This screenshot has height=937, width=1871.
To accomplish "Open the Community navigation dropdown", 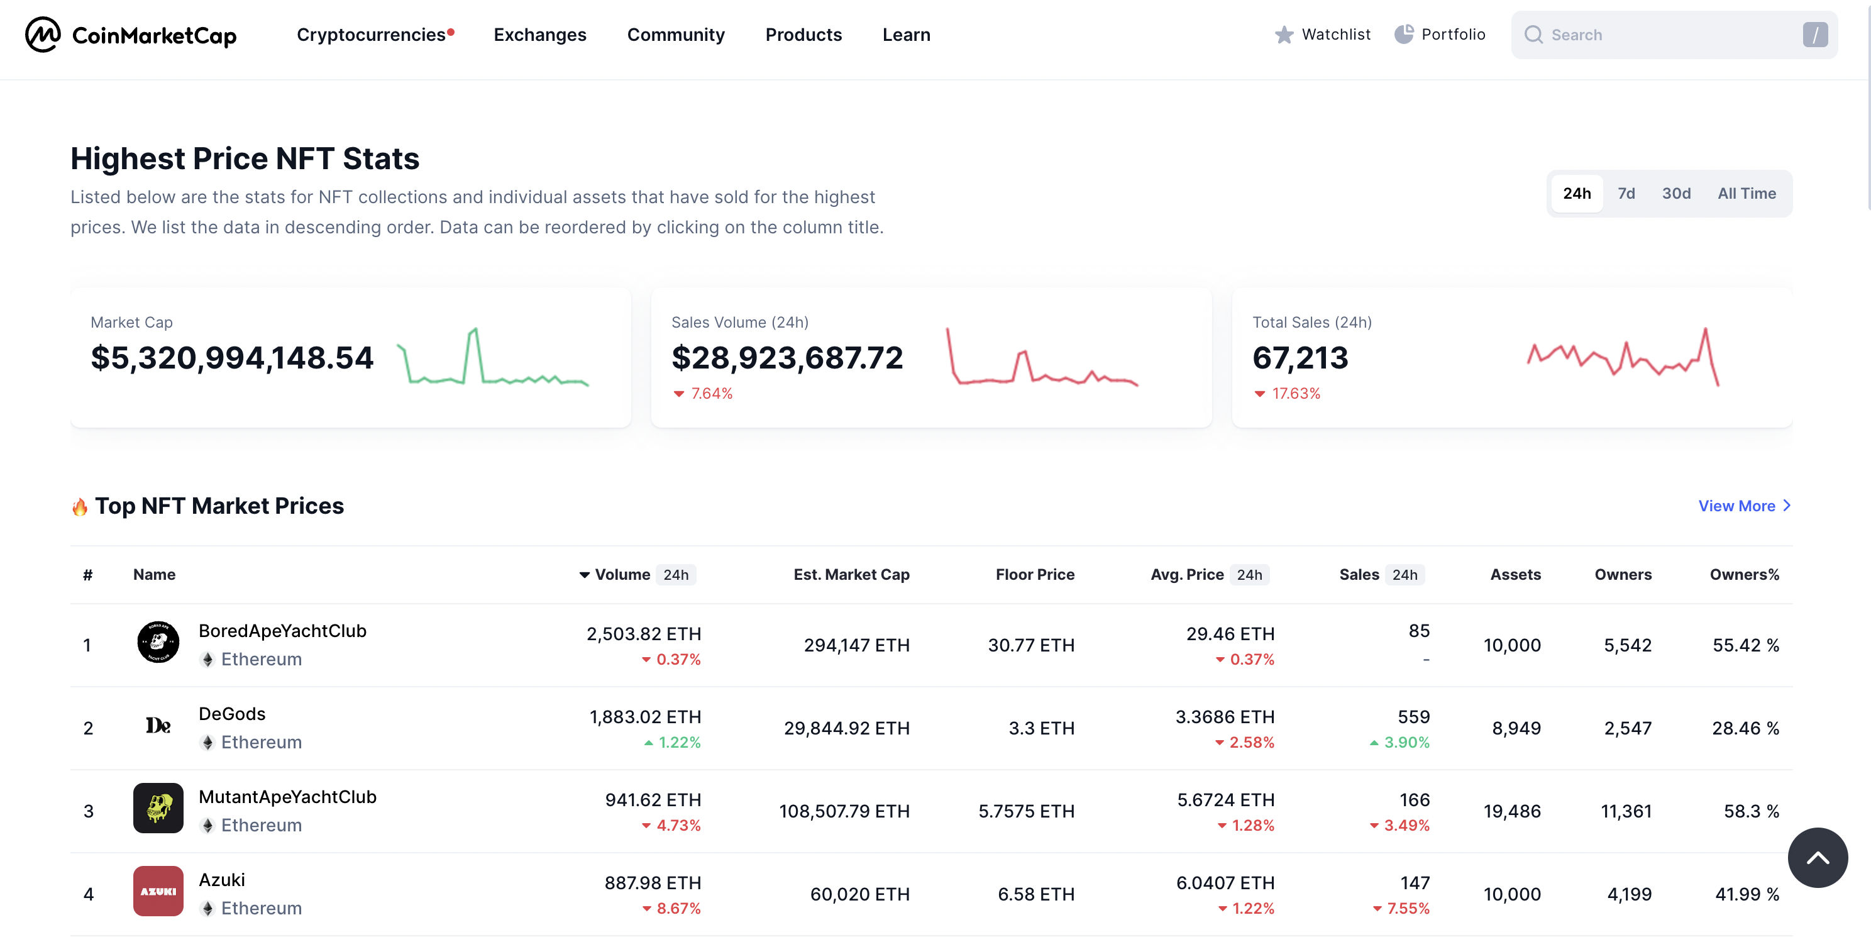I will click(x=676, y=33).
